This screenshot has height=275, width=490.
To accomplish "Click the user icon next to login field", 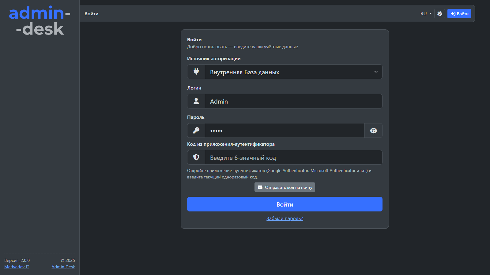I will tap(196, 101).
